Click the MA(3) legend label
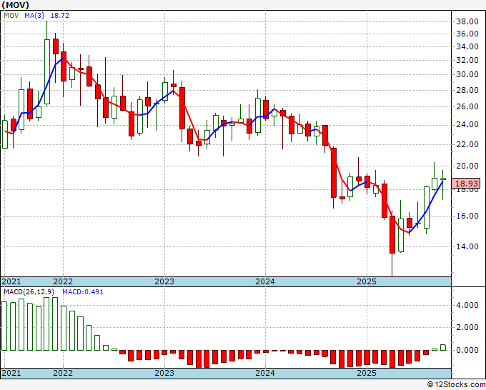This screenshot has width=486, height=390. [34, 16]
